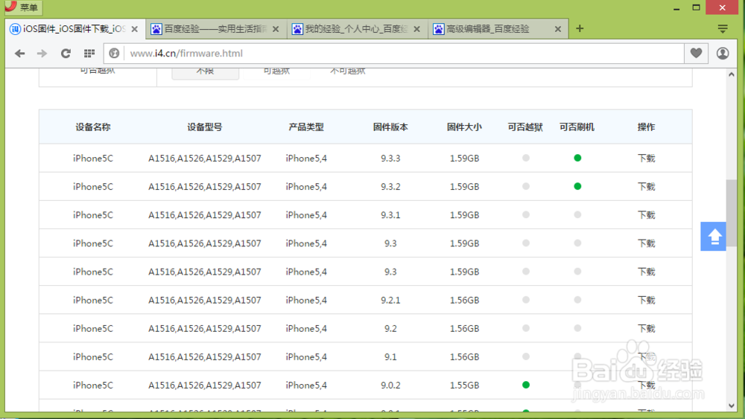The height and width of the screenshot is (419, 745).
Task: Click the green flashable dot for 9.3.3
Action: tap(577, 158)
